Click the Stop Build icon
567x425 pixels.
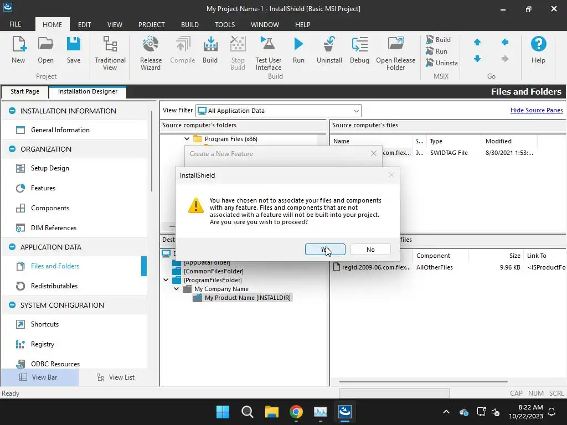238,53
